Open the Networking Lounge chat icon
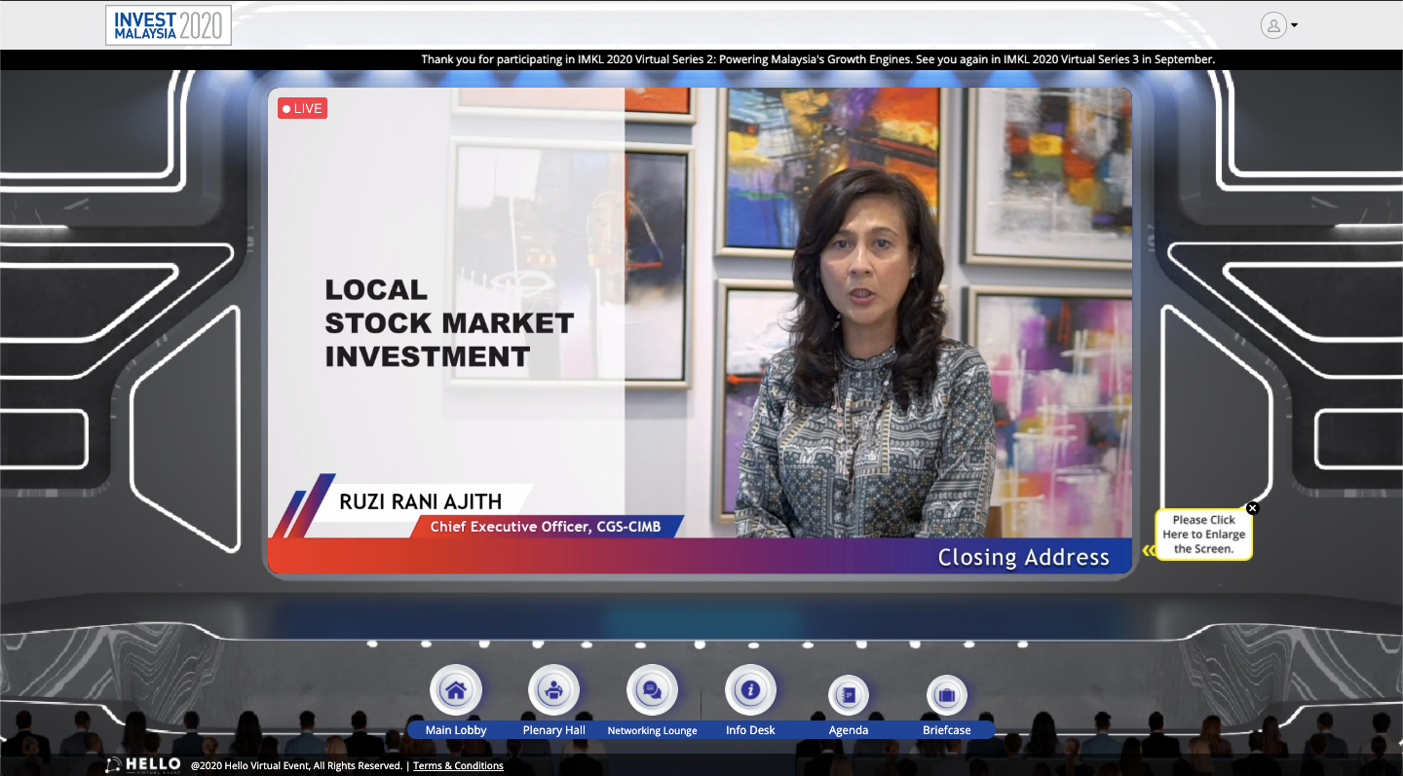 tap(652, 690)
